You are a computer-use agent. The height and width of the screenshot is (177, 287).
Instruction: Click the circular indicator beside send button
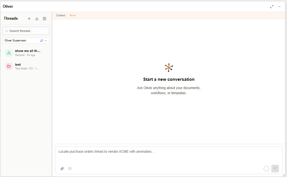266,168
